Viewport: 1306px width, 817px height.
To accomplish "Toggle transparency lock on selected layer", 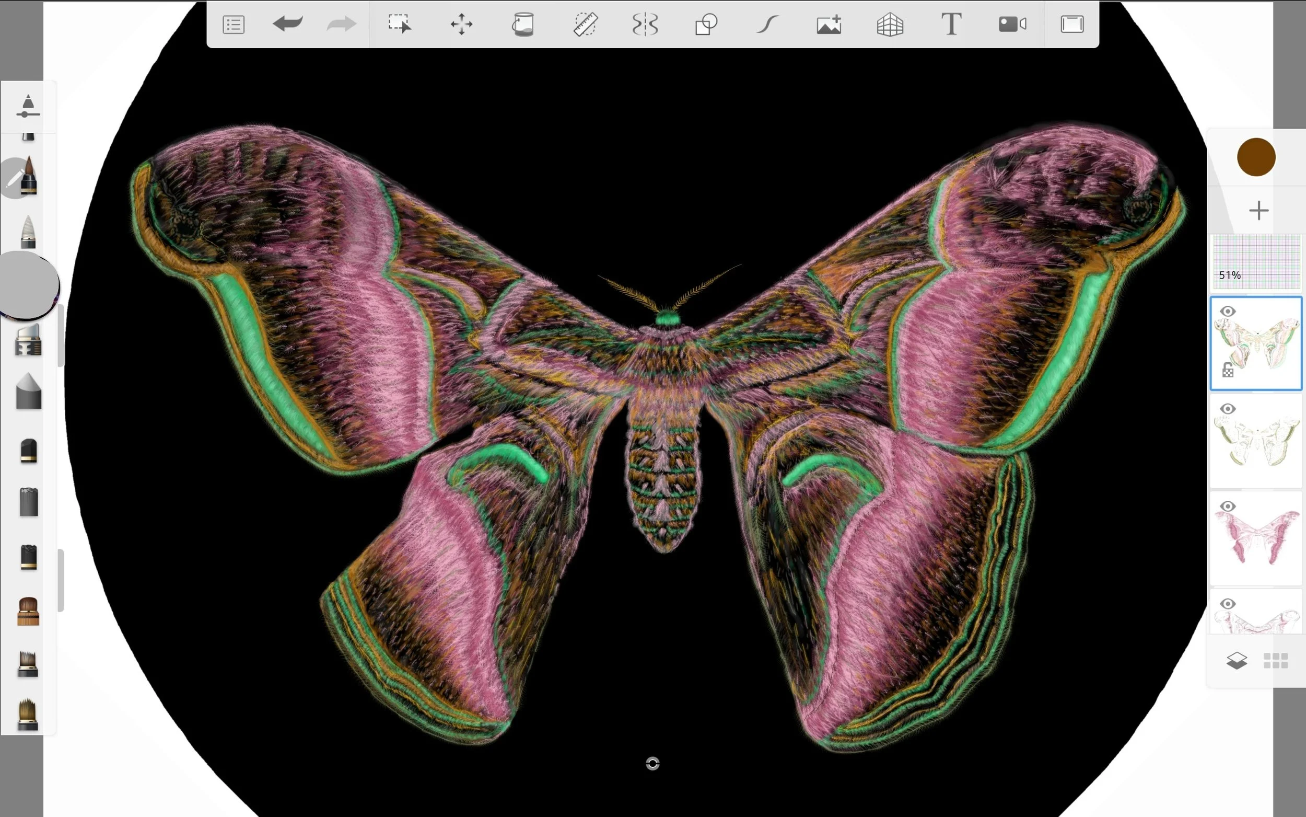I will point(1228,370).
